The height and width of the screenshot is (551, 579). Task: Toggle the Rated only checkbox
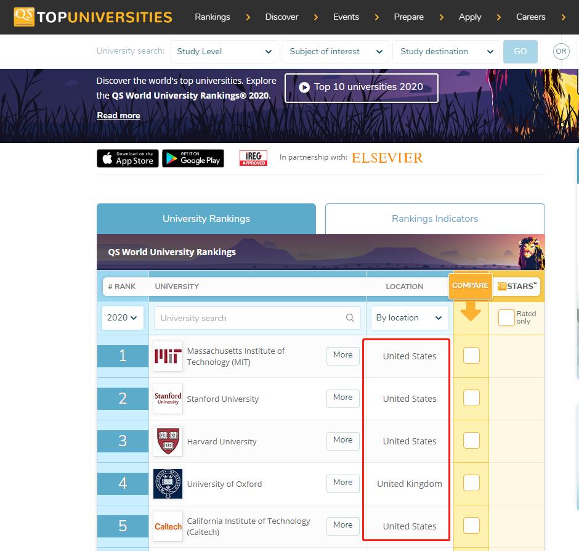click(x=506, y=318)
